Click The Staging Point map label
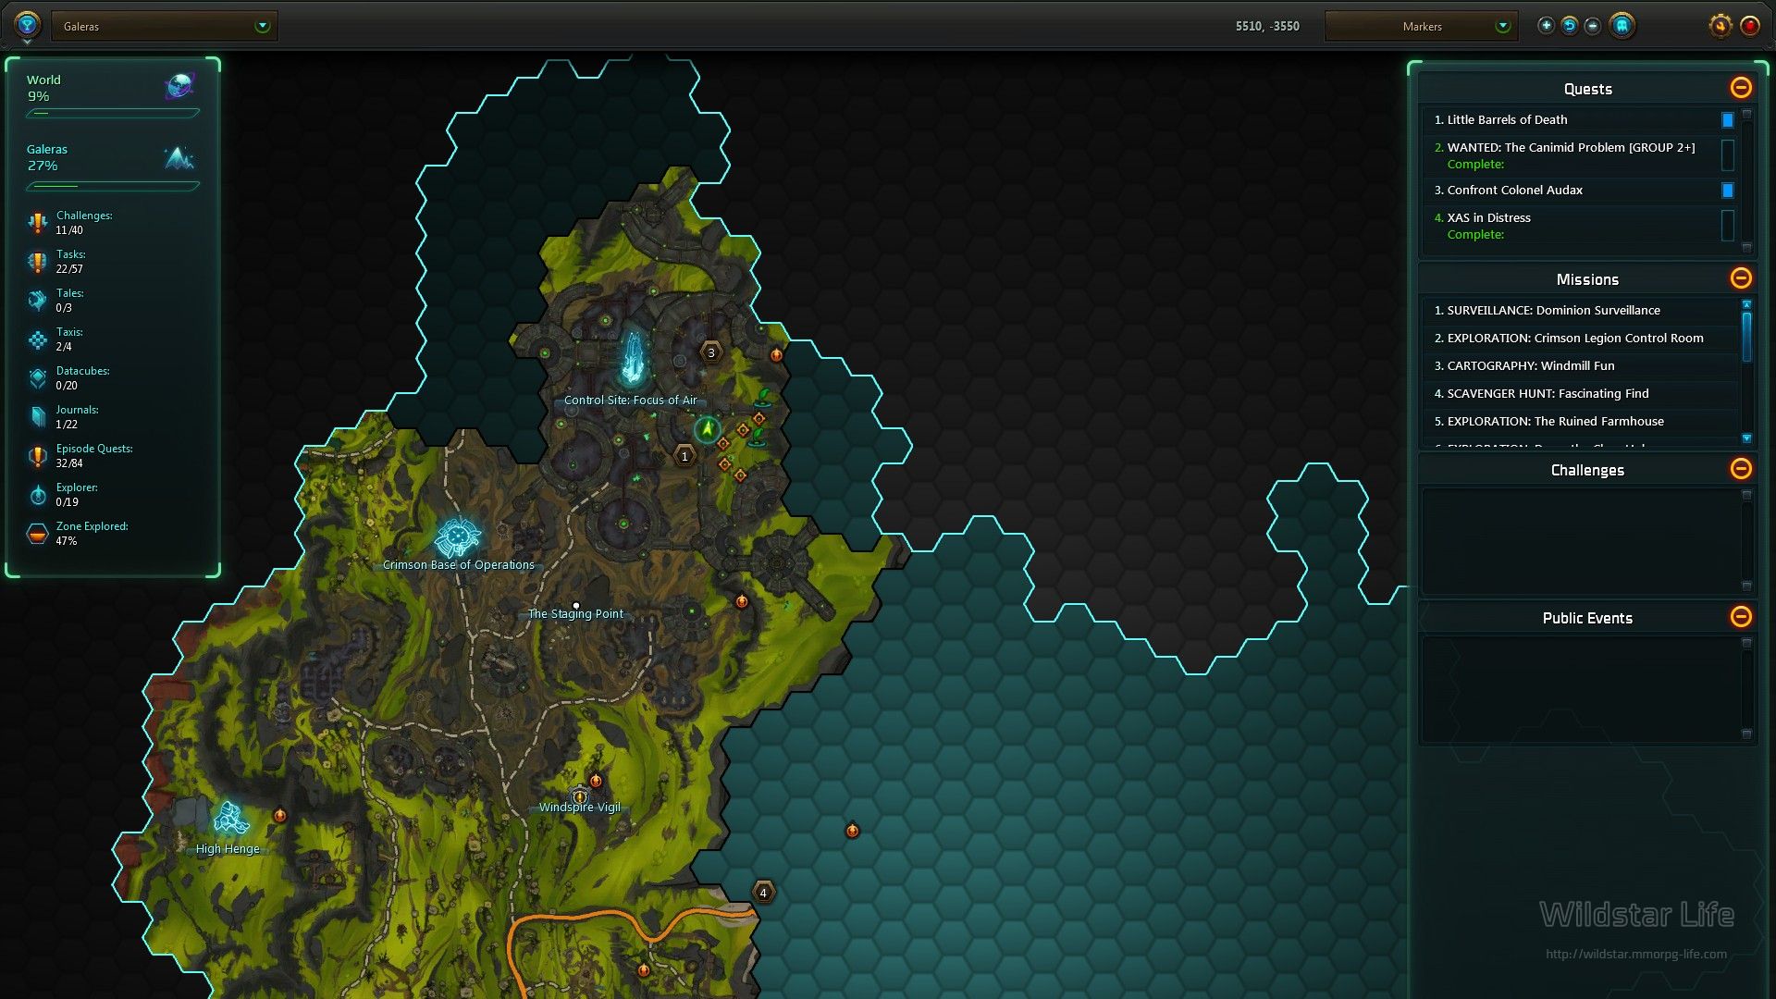 pos(575,614)
